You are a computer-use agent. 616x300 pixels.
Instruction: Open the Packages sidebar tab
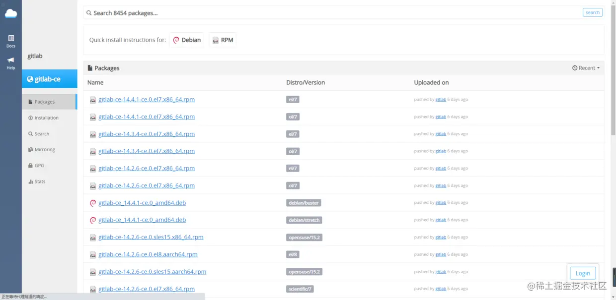pyautogui.click(x=49, y=102)
